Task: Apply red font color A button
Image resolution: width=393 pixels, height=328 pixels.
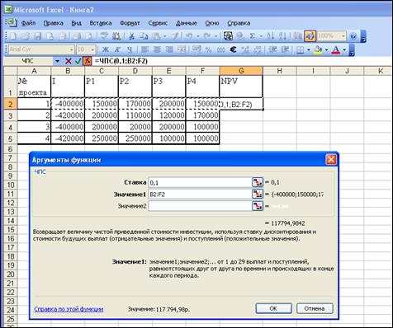Action: [x=336, y=49]
